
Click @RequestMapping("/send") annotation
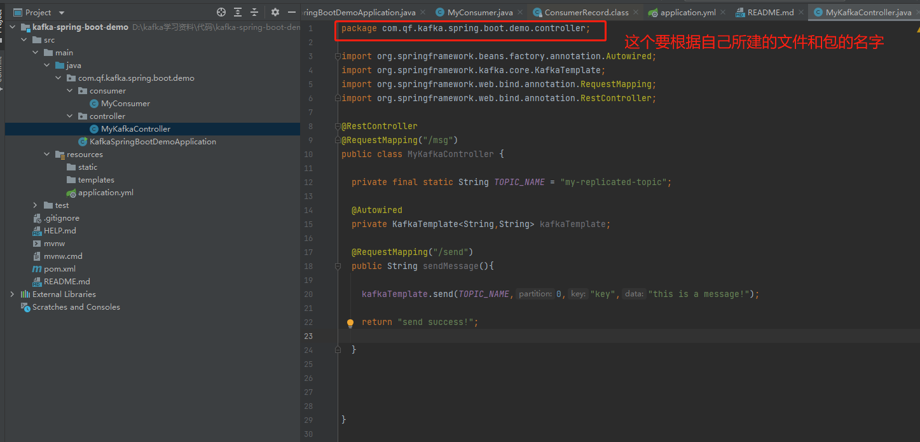[x=413, y=252]
